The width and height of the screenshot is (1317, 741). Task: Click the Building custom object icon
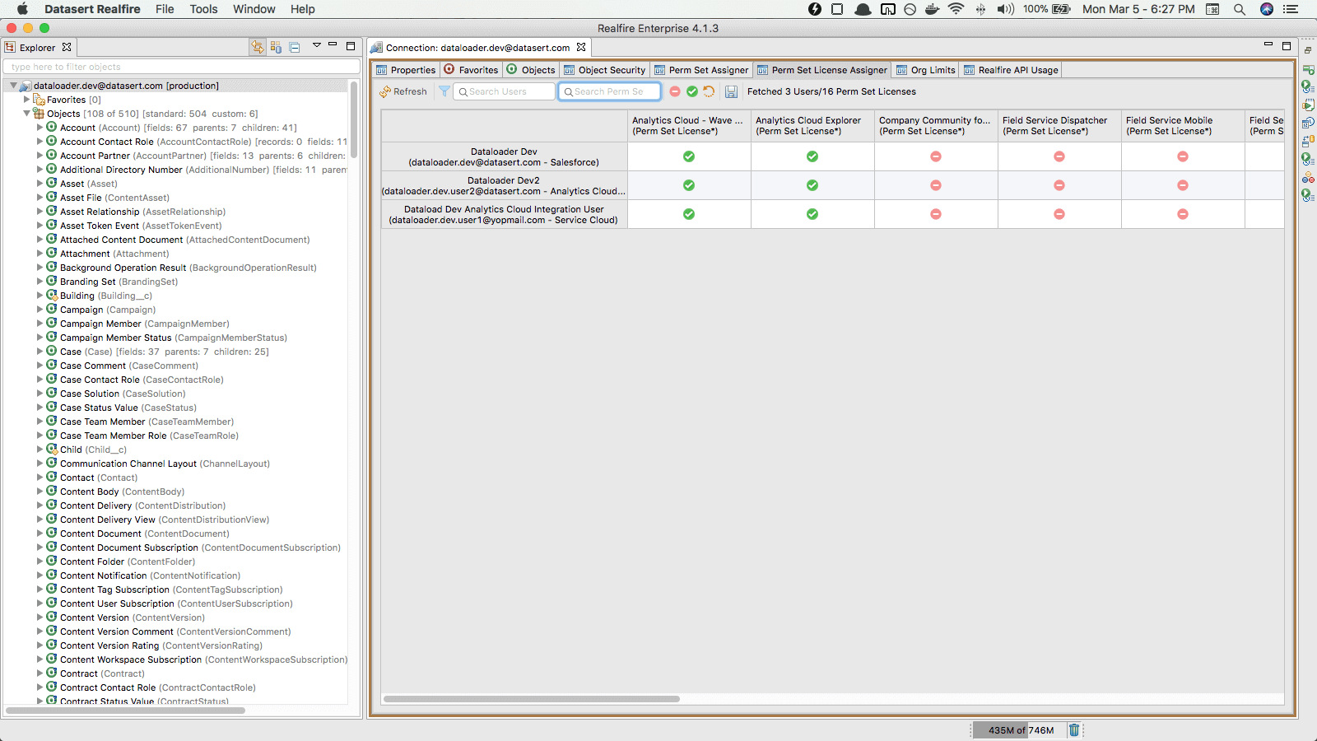pos(52,295)
